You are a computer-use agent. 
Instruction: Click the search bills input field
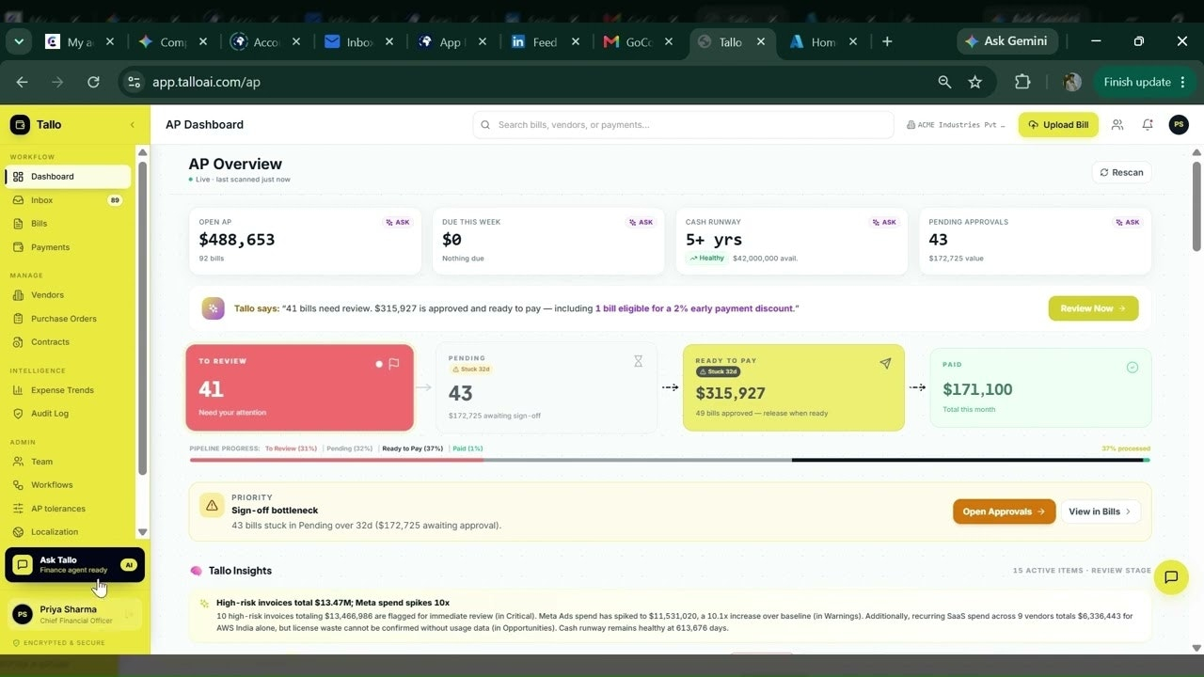(683, 125)
